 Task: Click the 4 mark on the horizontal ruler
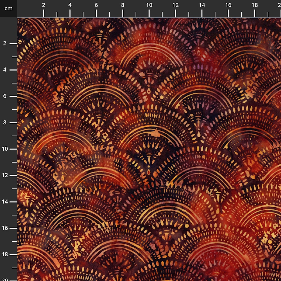[x=70, y=5]
